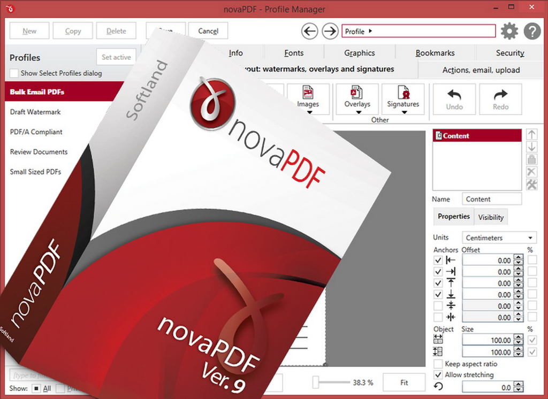
Task: Expand the Signatures dropdown arrow
Action: [405, 112]
